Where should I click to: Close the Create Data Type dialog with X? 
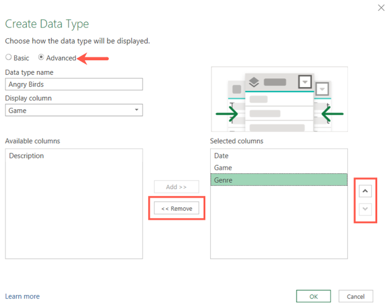(x=381, y=8)
